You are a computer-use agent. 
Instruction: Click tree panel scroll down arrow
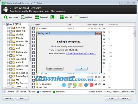coord(30,85)
